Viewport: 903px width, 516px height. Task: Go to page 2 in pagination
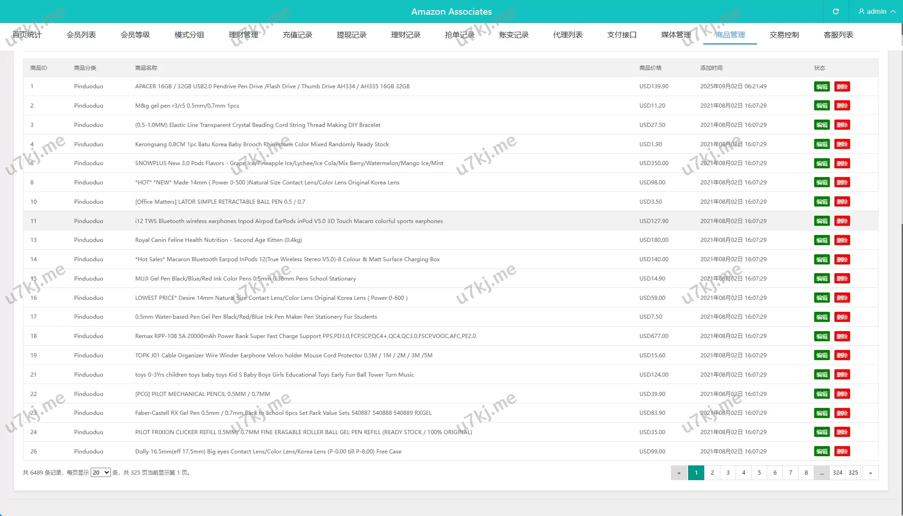pos(712,473)
